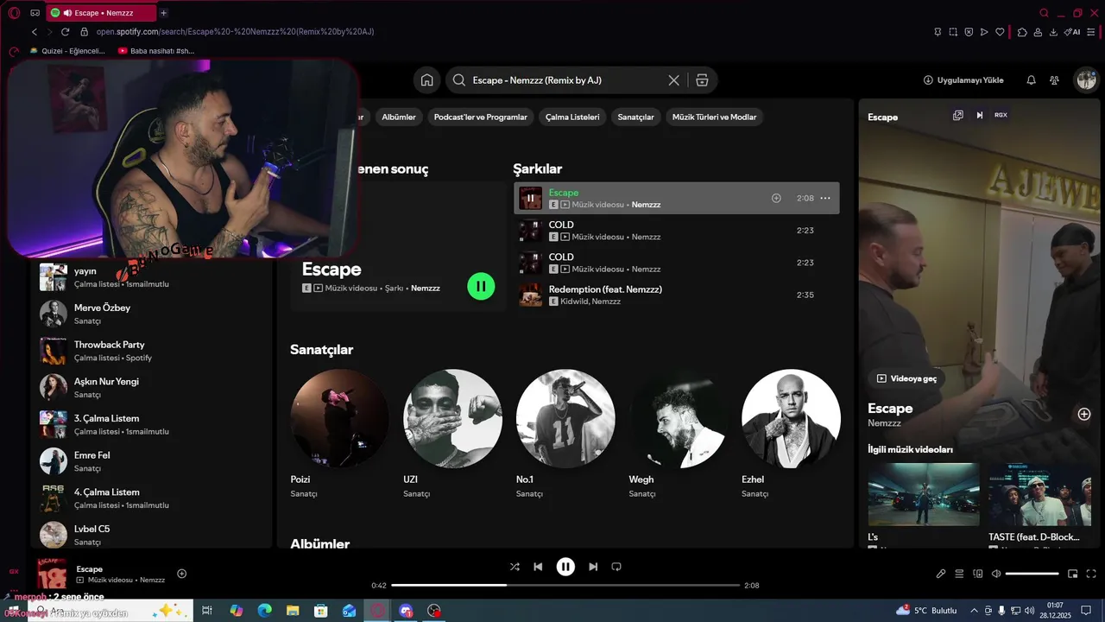Enter fullscreen player view
Viewport: 1105px width, 622px height.
click(1091, 574)
